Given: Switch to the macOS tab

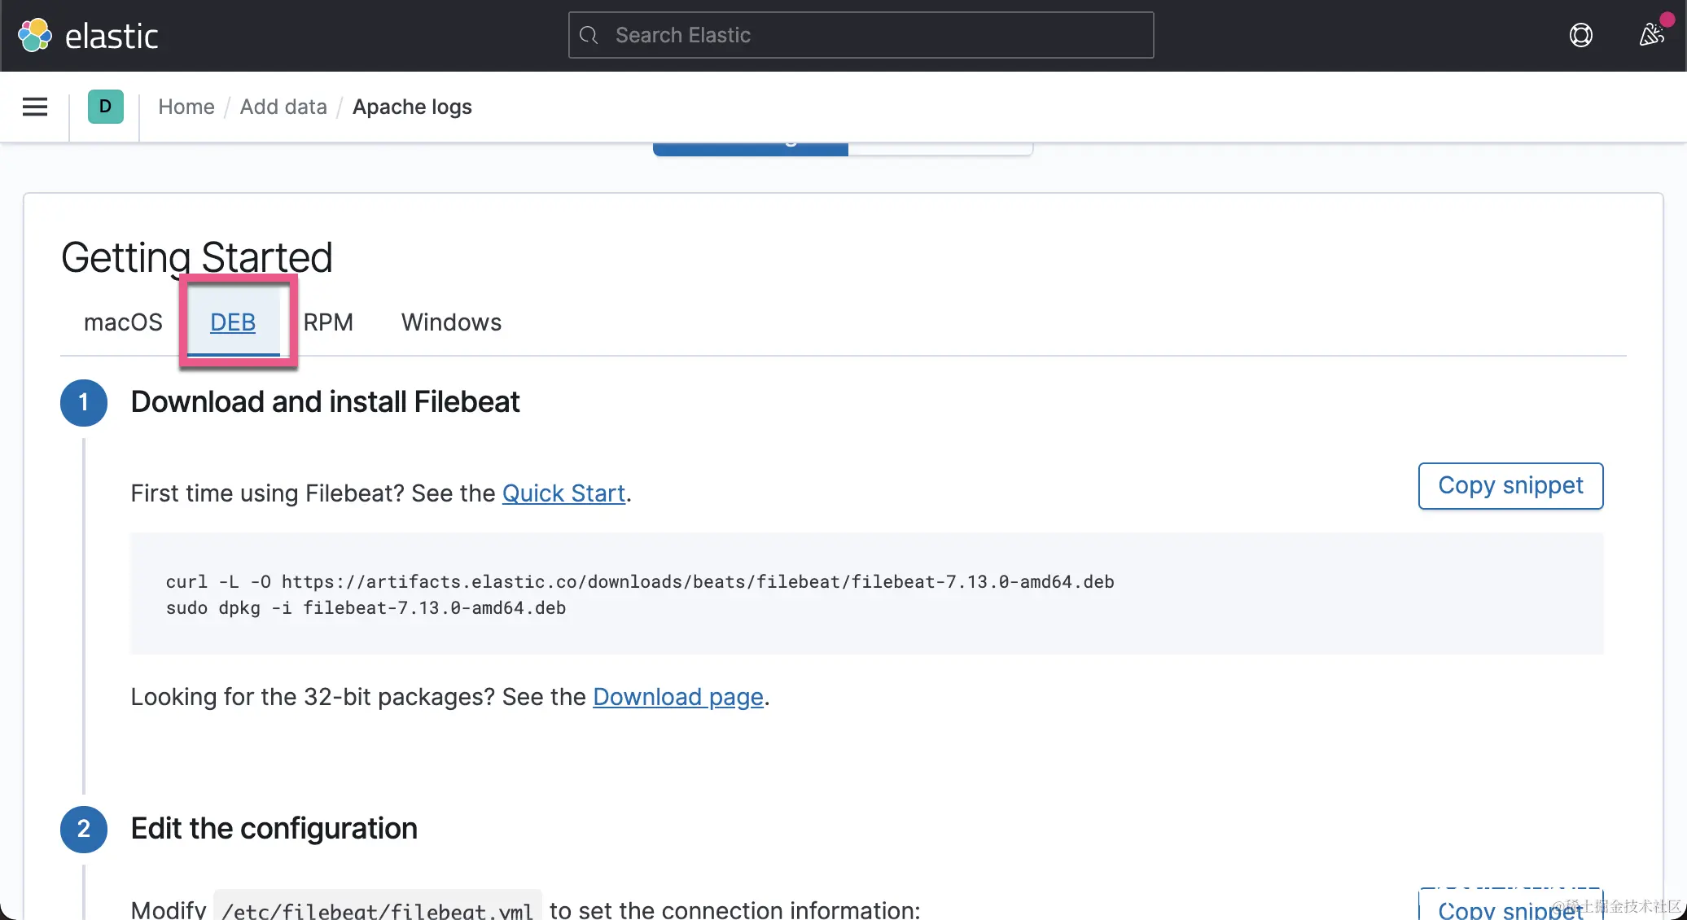Looking at the screenshot, I should point(123,322).
